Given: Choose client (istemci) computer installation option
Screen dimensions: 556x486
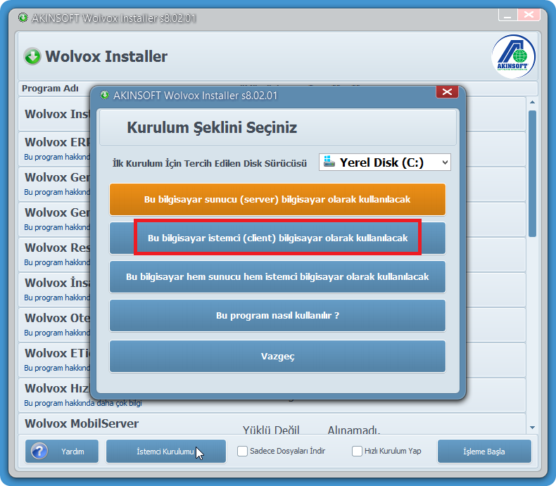Looking at the screenshot, I should tap(277, 238).
